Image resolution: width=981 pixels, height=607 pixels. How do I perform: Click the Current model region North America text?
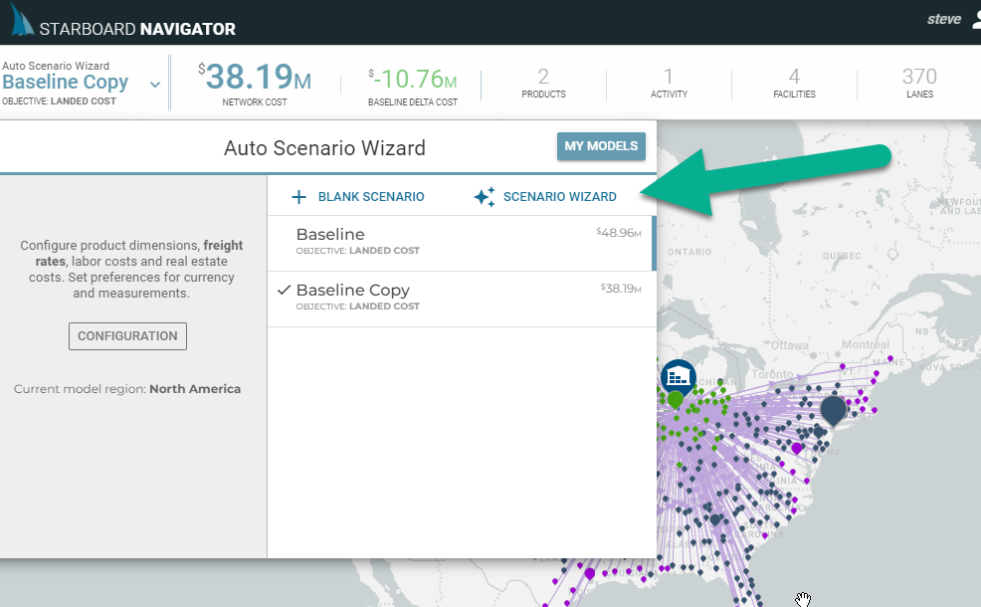coord(127,389)
